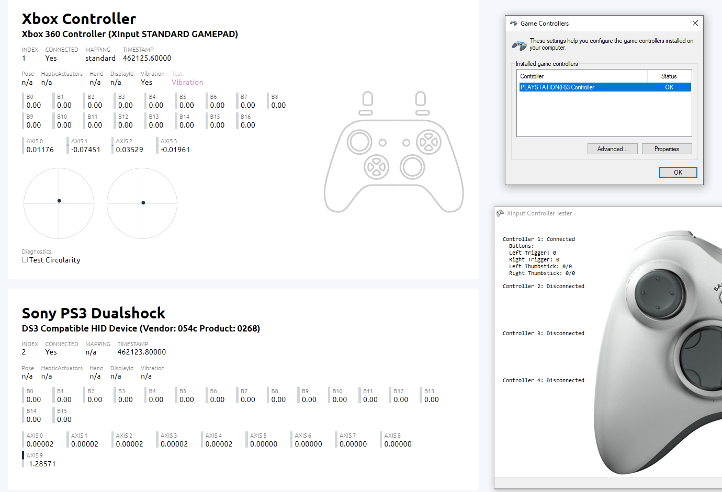The width and height of the screenshot is (722, 492).
Task: Click the Xbox B8 button value
Action: (x=279, y=105)
